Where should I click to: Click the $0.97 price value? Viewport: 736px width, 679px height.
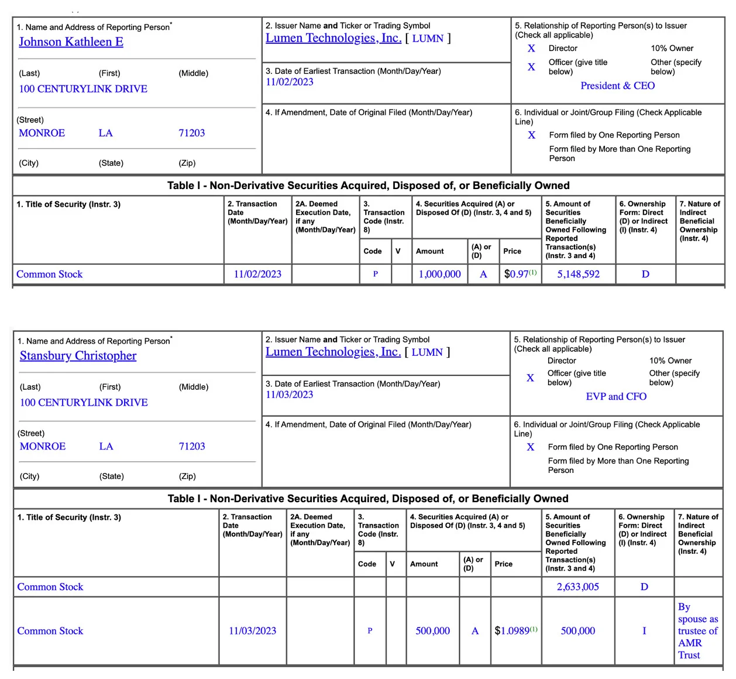click(x=516, y=274)
